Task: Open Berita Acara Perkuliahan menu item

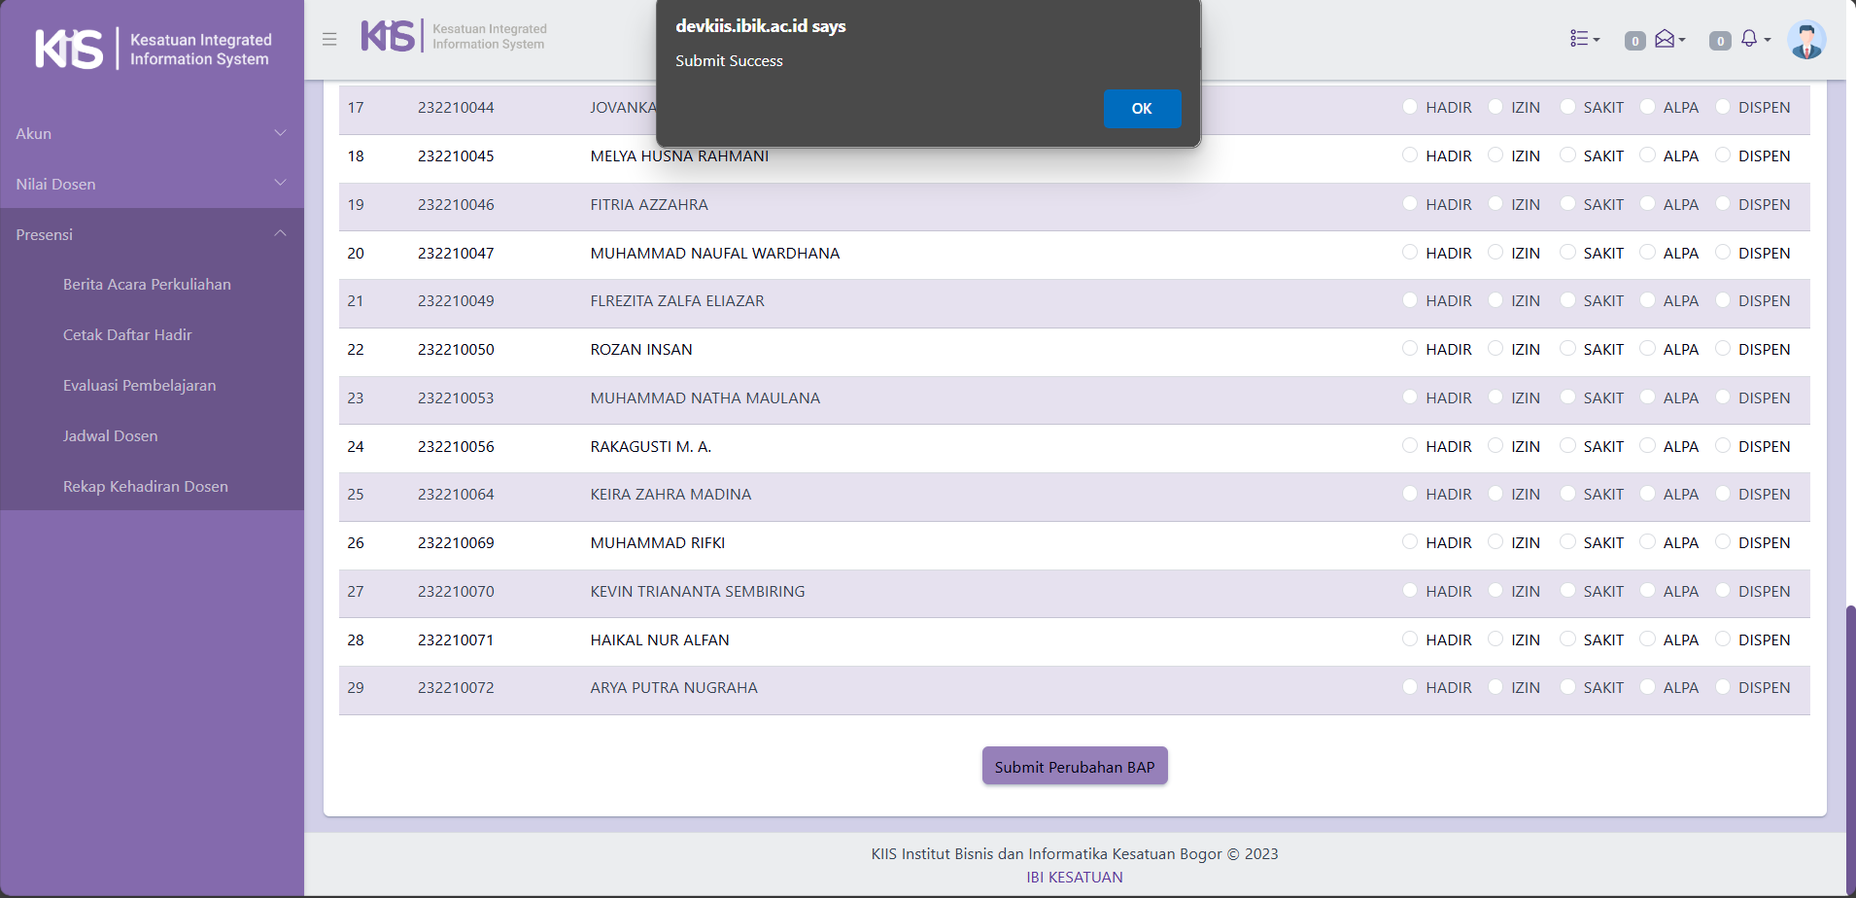Action: 147,285
